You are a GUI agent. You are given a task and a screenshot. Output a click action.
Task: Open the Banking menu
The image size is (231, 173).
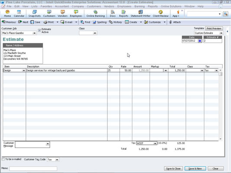[x=140, y=6]
